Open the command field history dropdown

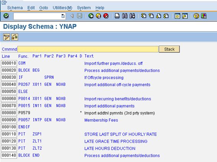click(x=63, y=16)
